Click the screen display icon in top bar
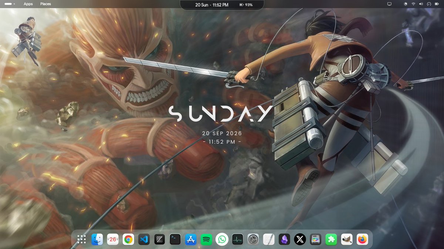 click(389, 4)
